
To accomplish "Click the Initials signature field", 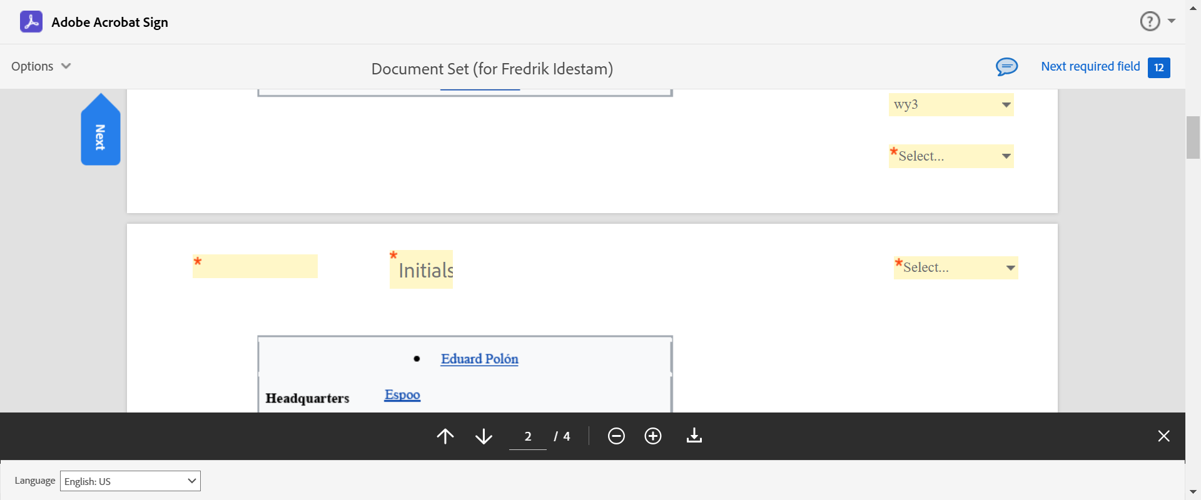I will [x=422, y=270].
